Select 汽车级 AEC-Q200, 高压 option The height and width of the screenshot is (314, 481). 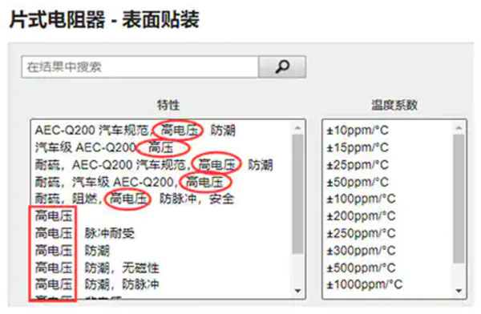[104, 148]
